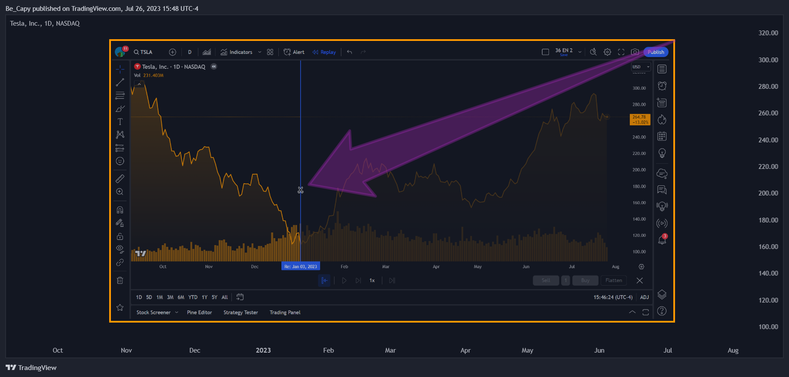
Task: Select the brush drawing tool
Action: click(120, 108)
